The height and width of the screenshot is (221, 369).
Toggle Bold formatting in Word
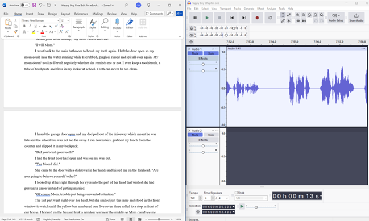[x=24, y=26]
